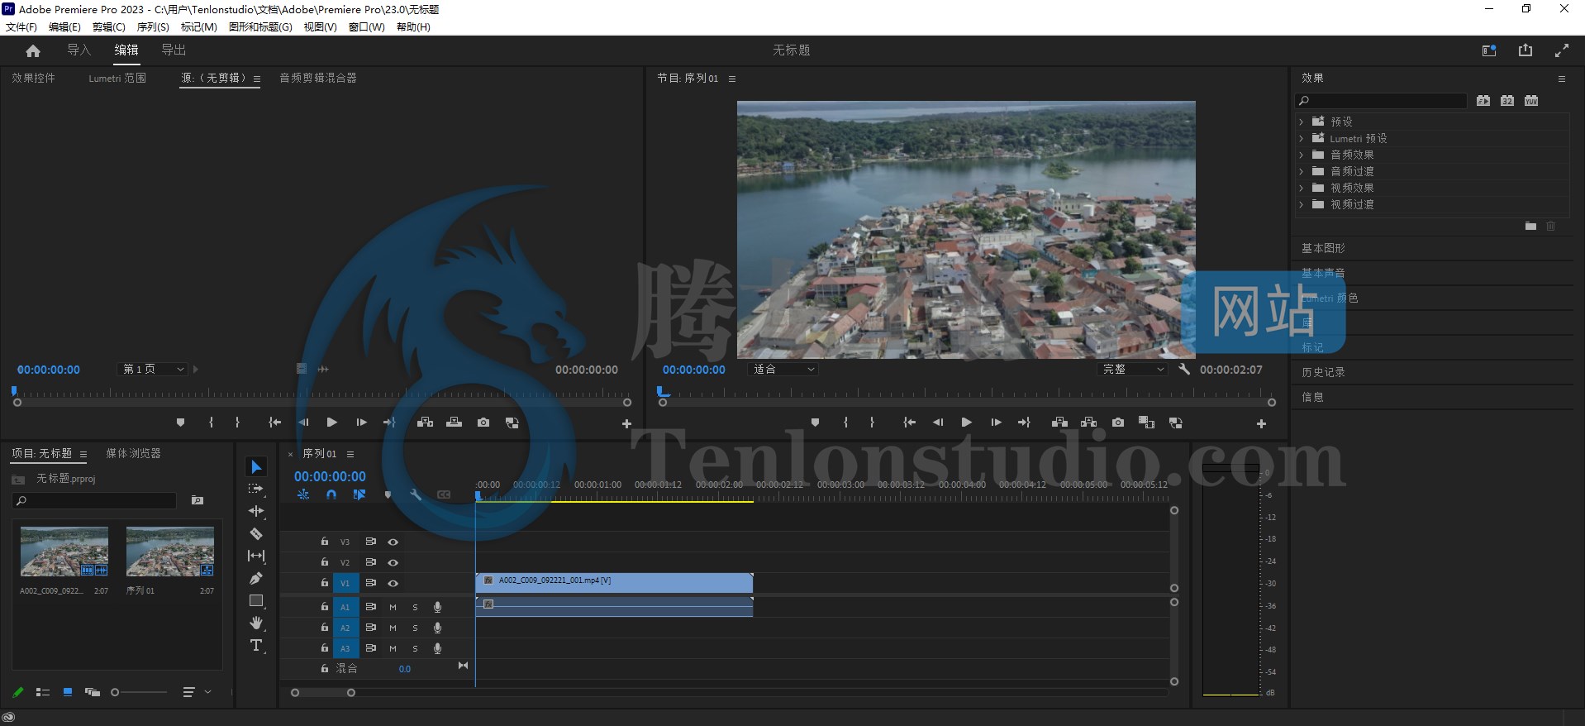Screen dimensions: 1585x726
Task: Solo audio track A2
Action: coord(415,628)
